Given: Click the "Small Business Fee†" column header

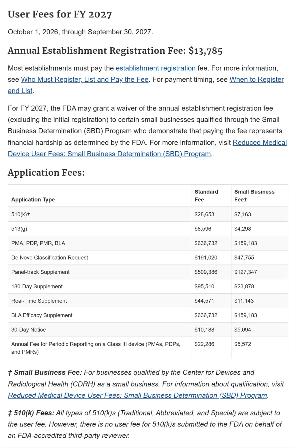Looking at the screenshot, I should point(254,195).
